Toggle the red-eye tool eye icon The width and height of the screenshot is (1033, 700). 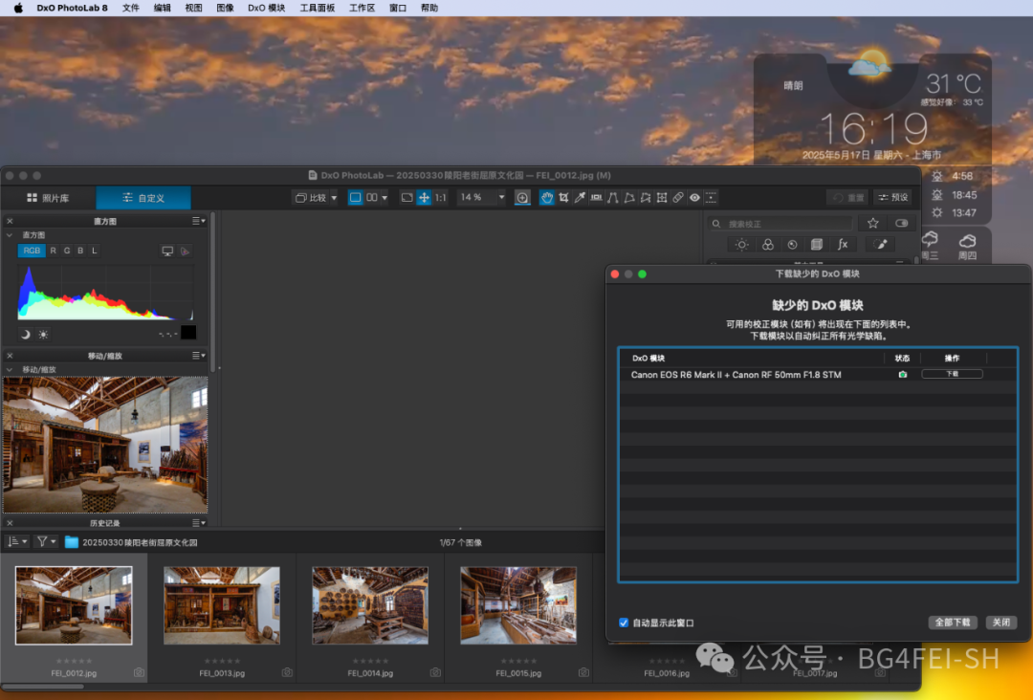pos(694,198)
